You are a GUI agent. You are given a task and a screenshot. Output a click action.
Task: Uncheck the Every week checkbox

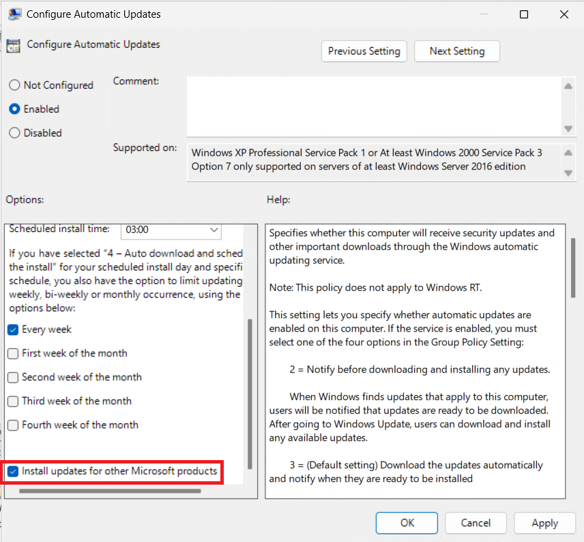tap(13, 330)
